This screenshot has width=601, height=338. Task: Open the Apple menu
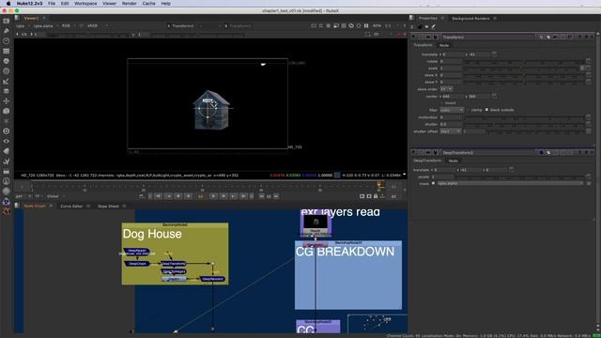click(x=8, y=4)
